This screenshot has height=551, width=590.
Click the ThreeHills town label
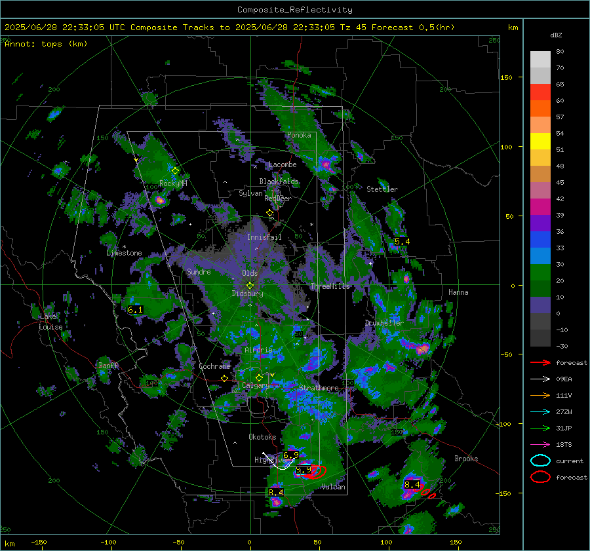click(x=330, y=286)
